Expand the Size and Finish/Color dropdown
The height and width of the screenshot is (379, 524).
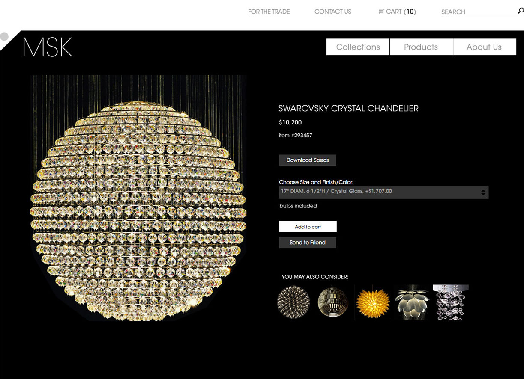coord(379,192)
